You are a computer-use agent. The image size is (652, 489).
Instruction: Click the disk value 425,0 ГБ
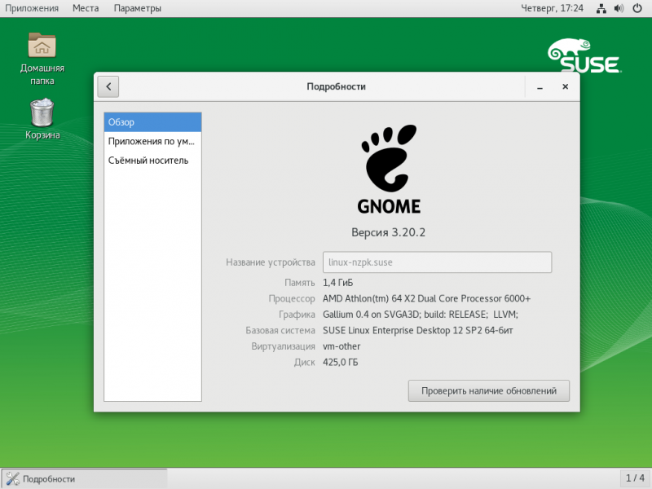[340, 362]
